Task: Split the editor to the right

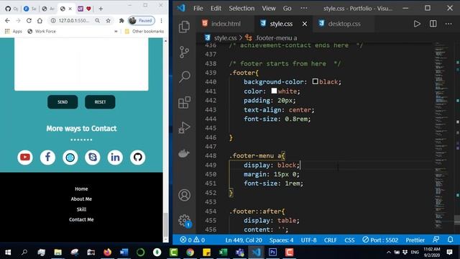Action: click(x=433, y=24)
